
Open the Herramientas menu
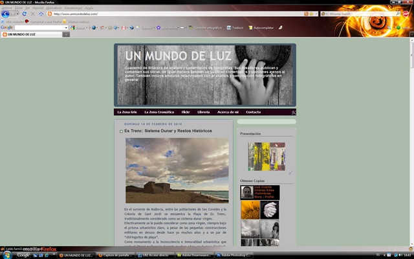coord(73,8)
